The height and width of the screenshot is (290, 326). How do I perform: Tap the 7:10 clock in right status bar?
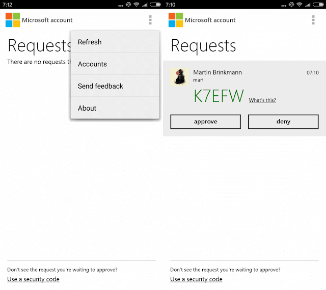pyautogui.click(x=171, y=5)
